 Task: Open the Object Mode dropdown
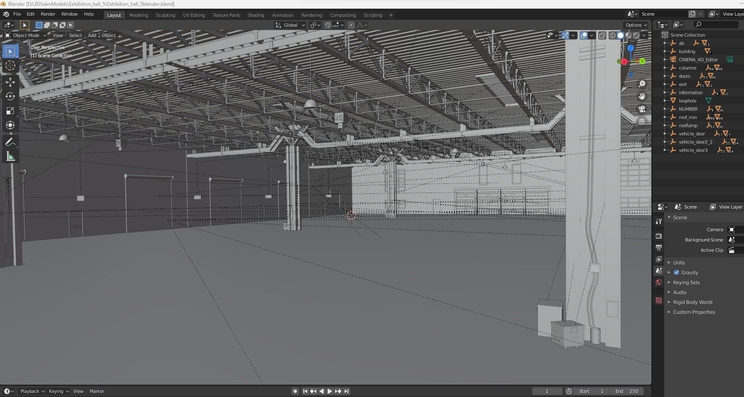(25, 35)
